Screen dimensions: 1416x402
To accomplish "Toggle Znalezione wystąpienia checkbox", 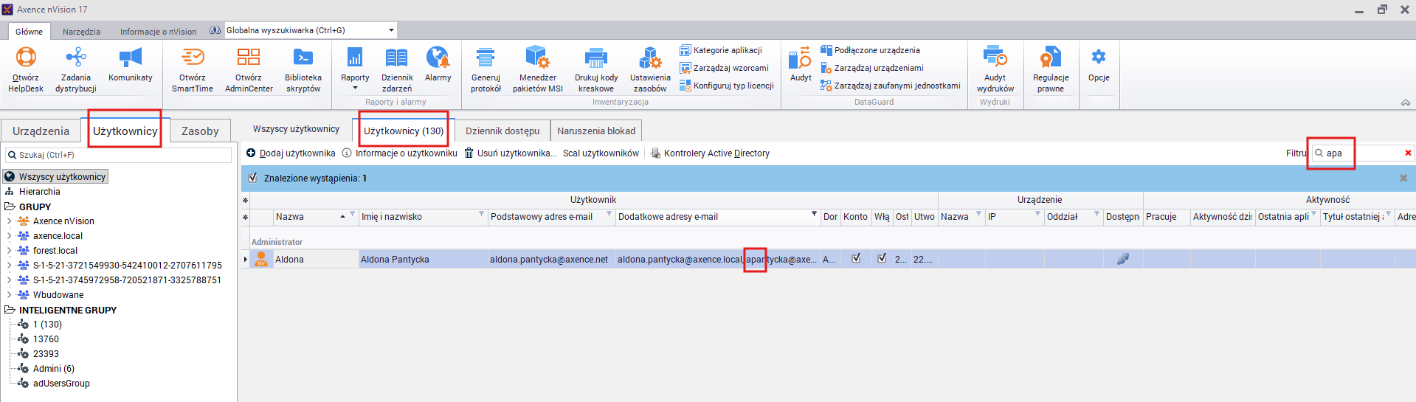I will coord(253,178).
